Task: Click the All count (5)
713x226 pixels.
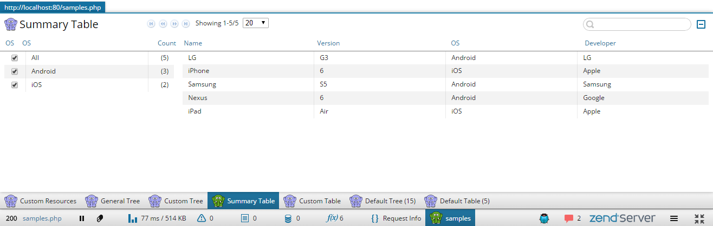Action: [x=165, y=58]
